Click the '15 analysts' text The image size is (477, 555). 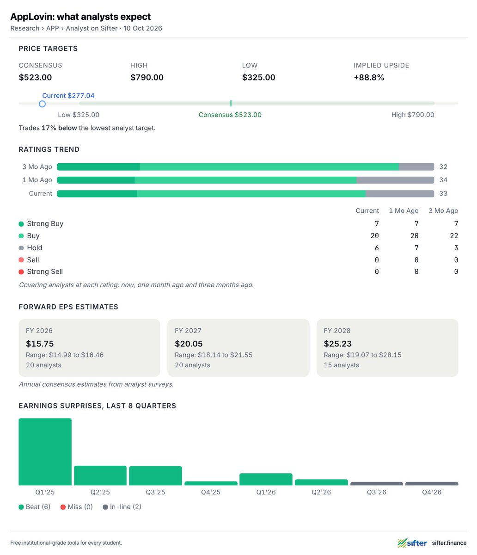pyautogui.click(x=342, y=365)
